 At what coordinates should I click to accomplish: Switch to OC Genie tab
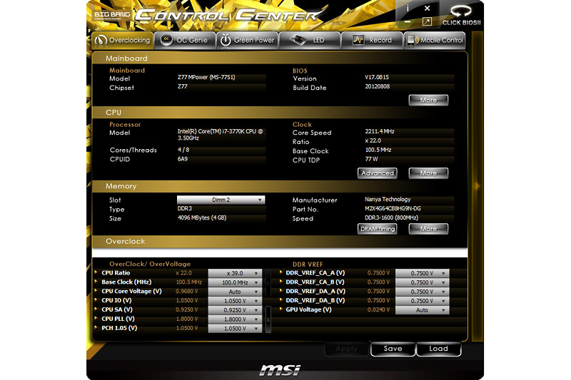(185, 40)
